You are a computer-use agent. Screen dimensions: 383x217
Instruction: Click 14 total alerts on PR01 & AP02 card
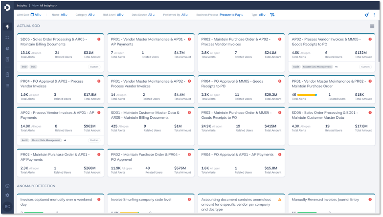pyautogui.click(x=113, y=95)
